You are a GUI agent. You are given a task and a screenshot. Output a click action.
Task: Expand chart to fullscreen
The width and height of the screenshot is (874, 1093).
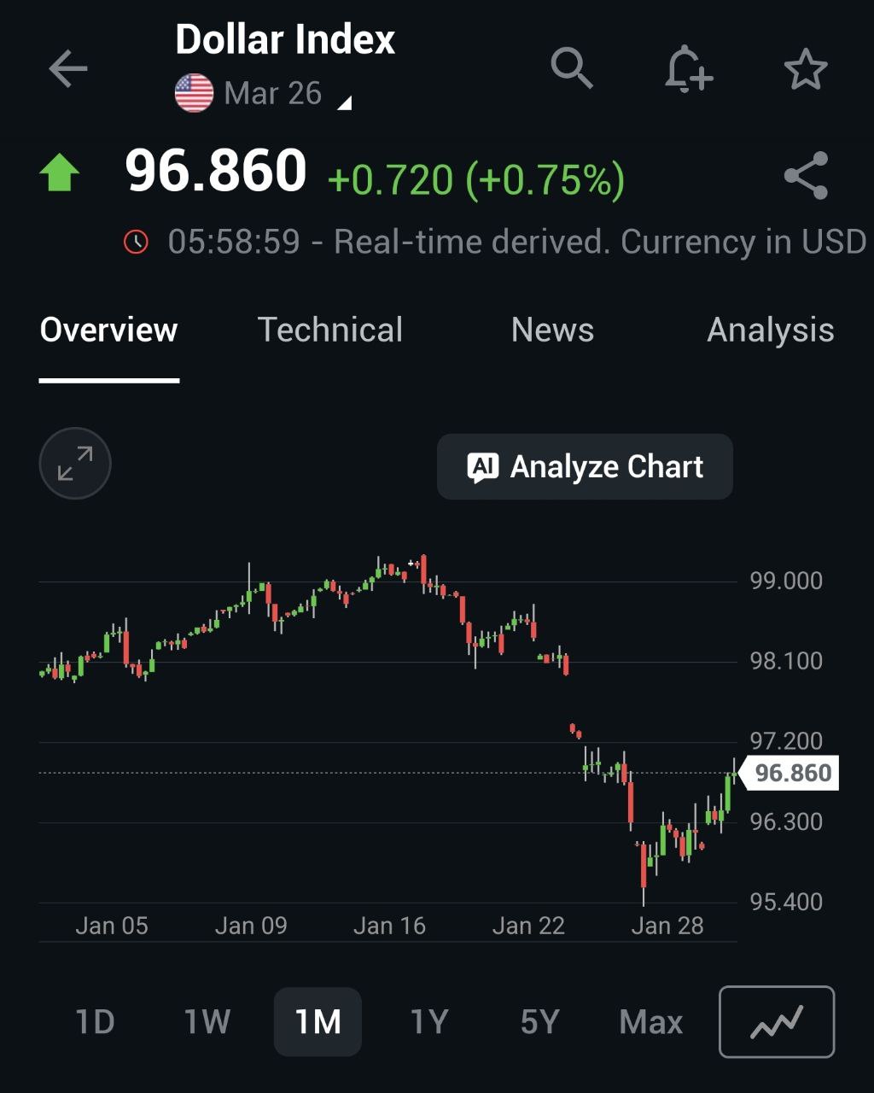click(75, 464)
